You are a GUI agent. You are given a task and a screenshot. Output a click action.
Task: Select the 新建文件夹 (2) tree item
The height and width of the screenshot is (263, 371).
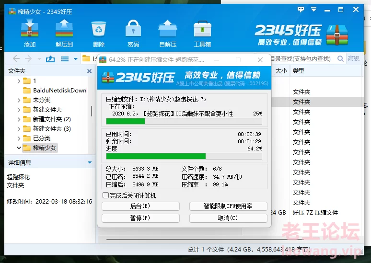click(47, 119)
